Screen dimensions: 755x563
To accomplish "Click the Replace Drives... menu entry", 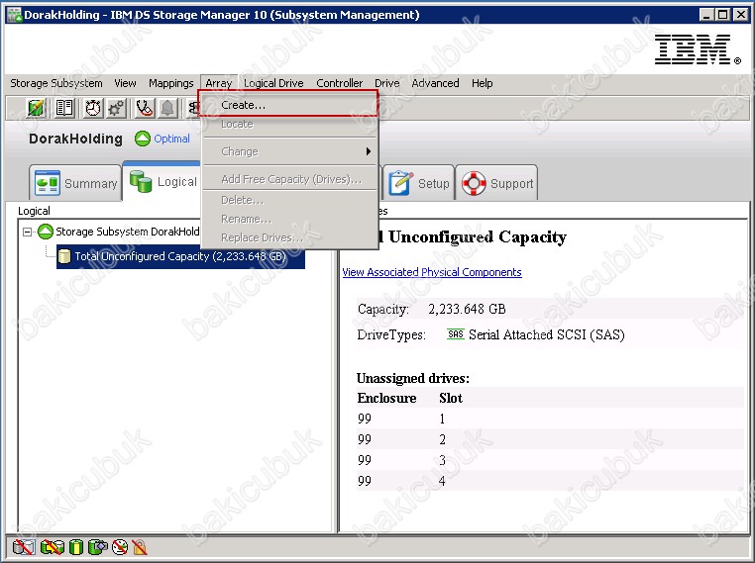I will pos(289,237).
